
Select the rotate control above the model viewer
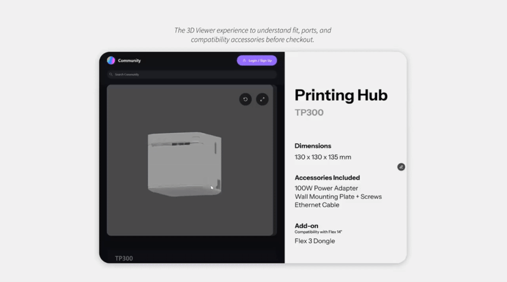[x=245, y=100]
